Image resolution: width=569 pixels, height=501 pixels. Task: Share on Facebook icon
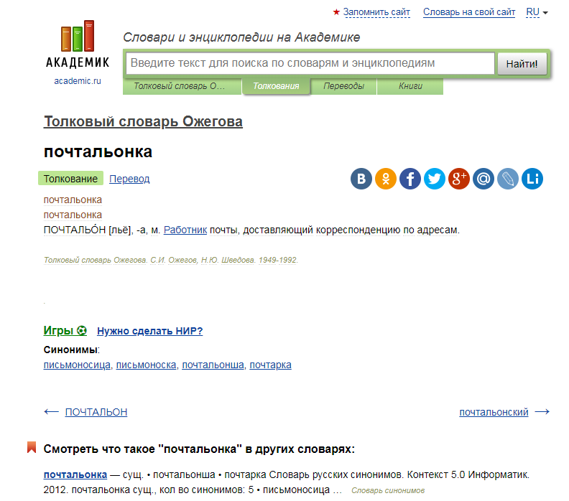[x=410, y=179]
